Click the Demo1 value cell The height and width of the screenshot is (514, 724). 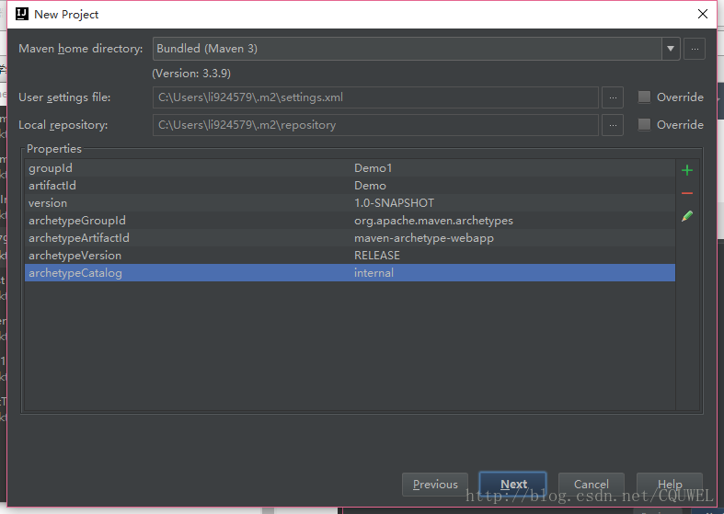pyautogui.click(x=373, y=168)
